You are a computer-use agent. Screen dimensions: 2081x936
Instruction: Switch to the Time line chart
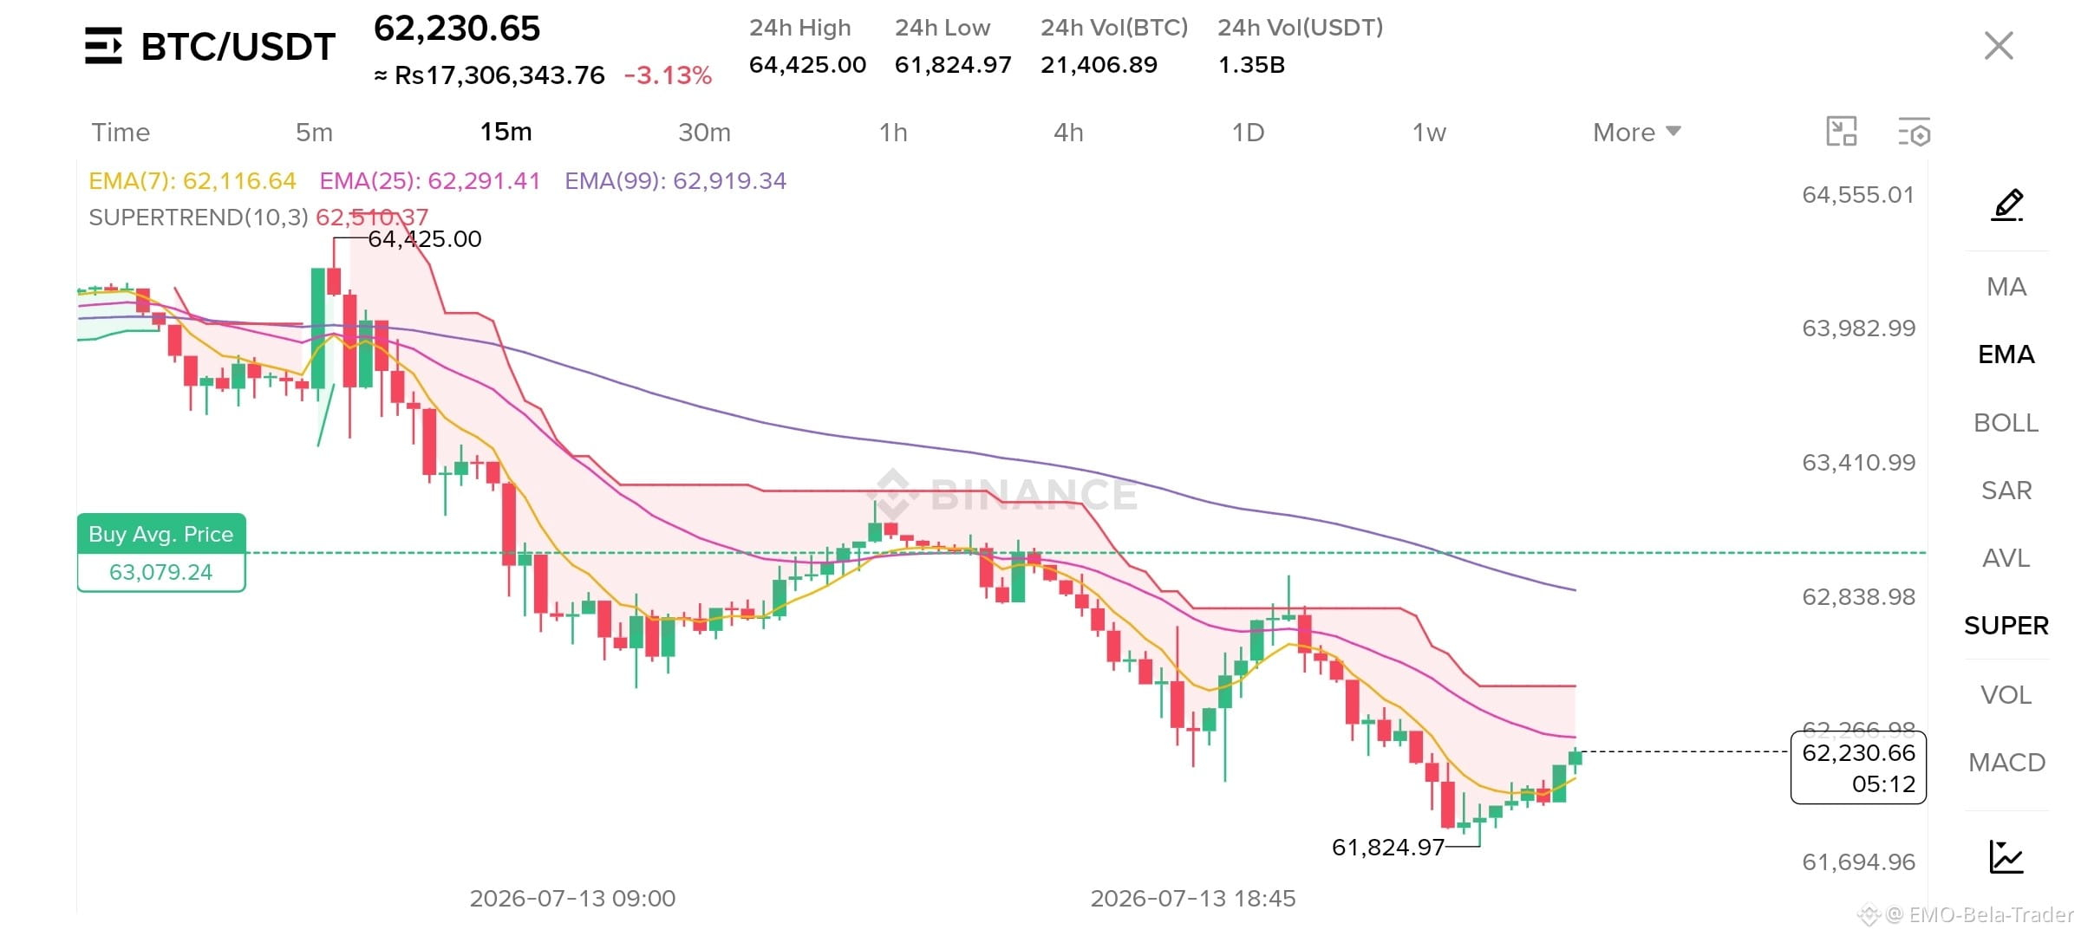(121, 132)
